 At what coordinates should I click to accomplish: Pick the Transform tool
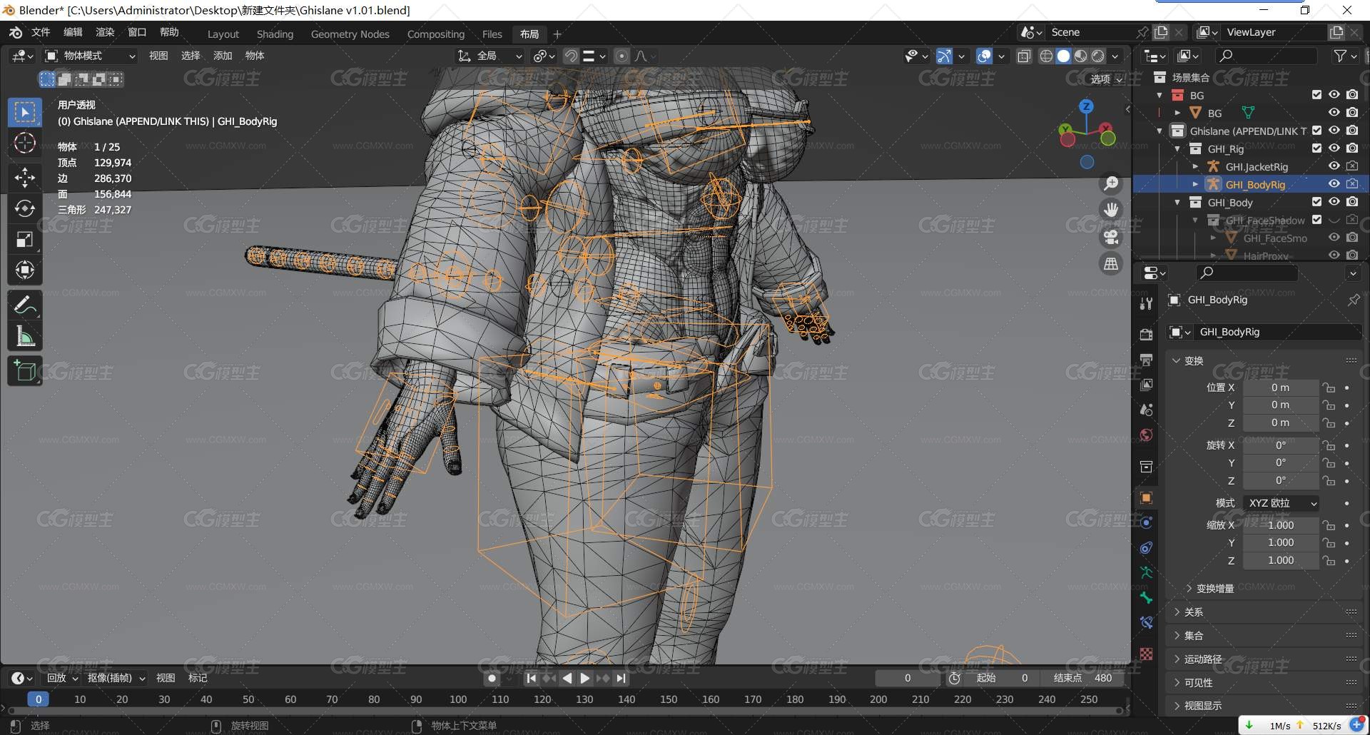point(25,270)
